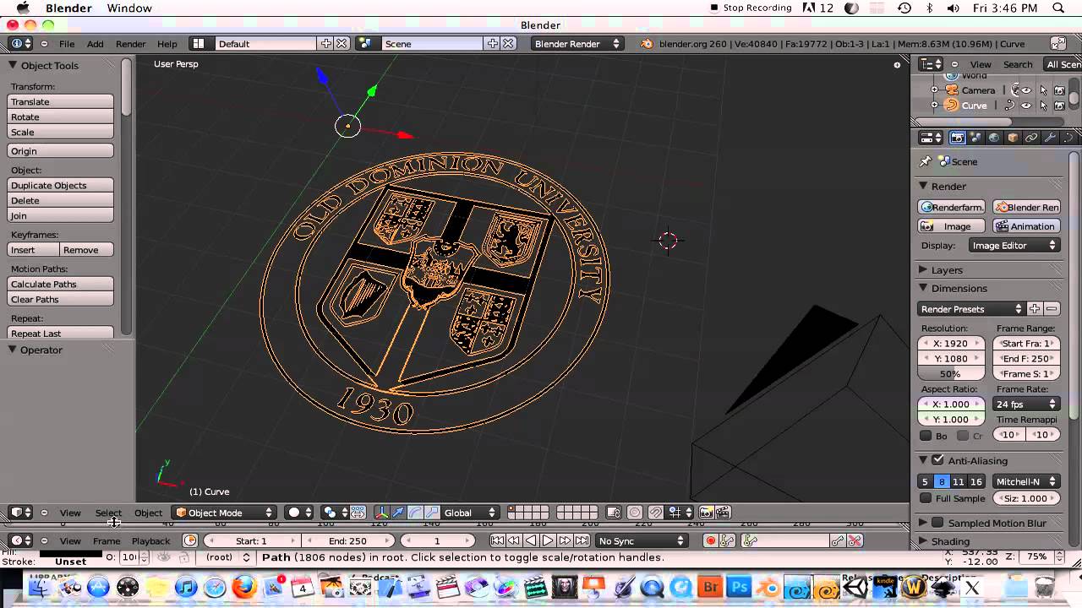
Task: Jump to the start frame in timeline
Action: [497, 540]
